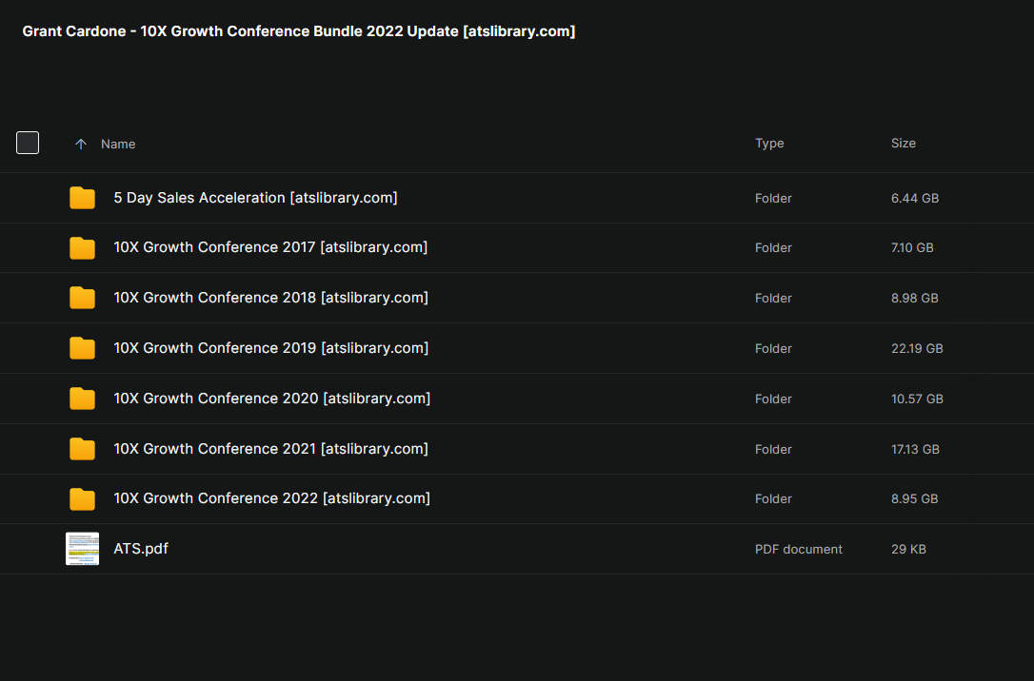1034x681 pixels.
Task: Open '10X Growth Conference 2017 [atslibrary.com]'
Action: click(270, 247)
